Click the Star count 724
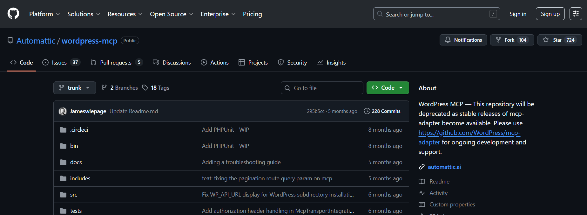The image size is (587, 215). point(570,40)
